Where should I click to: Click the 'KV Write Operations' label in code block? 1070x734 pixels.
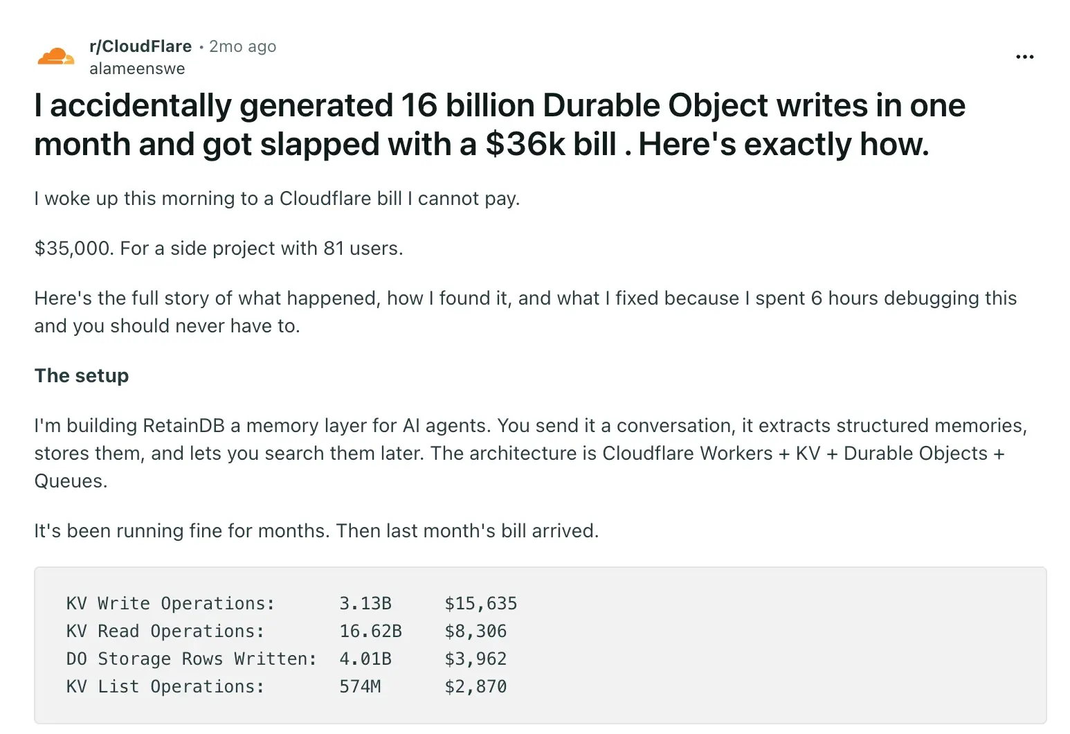point(170,604)
